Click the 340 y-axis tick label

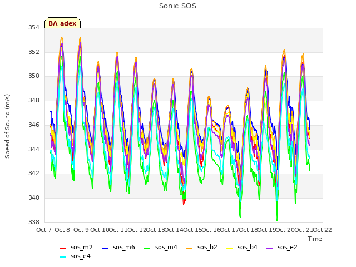33,197
